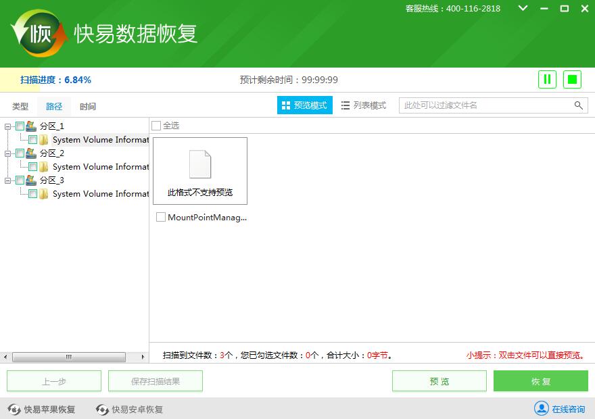595x419 pixels.
Task: Check the 分区_1 partition checkbox
Action: coord(20,126)
